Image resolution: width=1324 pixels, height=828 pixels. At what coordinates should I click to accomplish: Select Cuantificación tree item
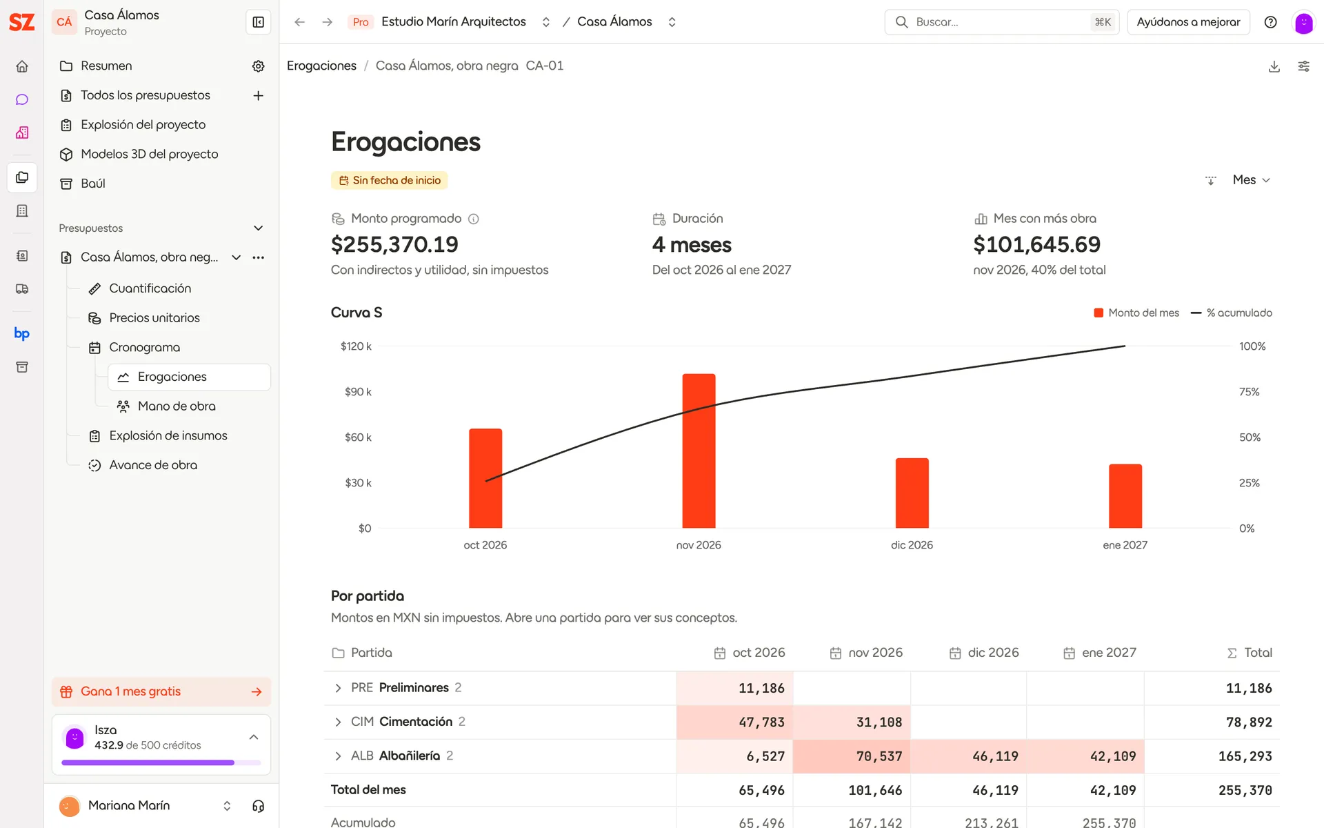(150, 288)
